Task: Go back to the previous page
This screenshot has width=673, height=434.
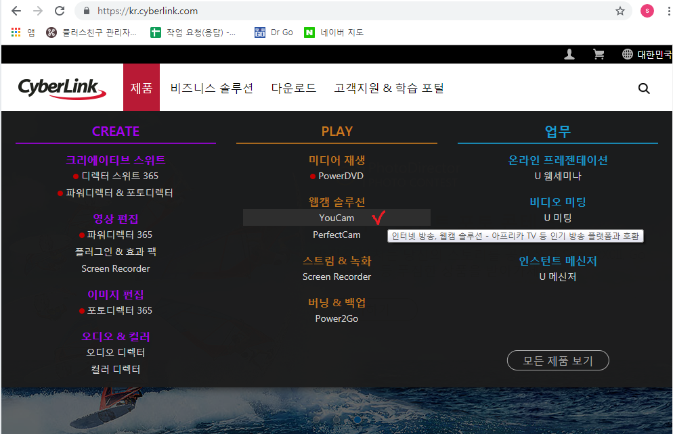Action: 16,11
